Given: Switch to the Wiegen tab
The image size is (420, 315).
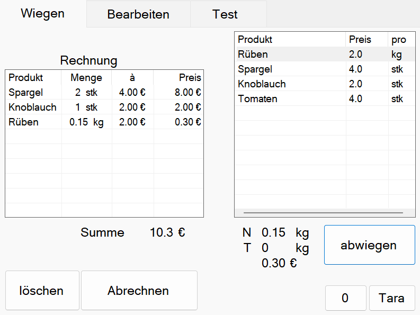Looking at the screenshot, I should [x=43, y=14].
